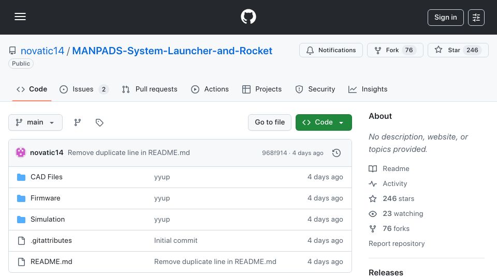Open the Releases heading link

pos(386,273)
